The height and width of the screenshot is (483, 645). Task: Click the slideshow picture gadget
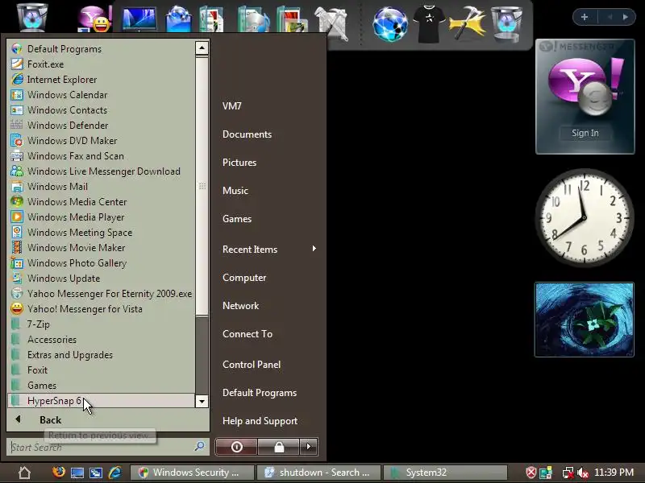point(584,320)
